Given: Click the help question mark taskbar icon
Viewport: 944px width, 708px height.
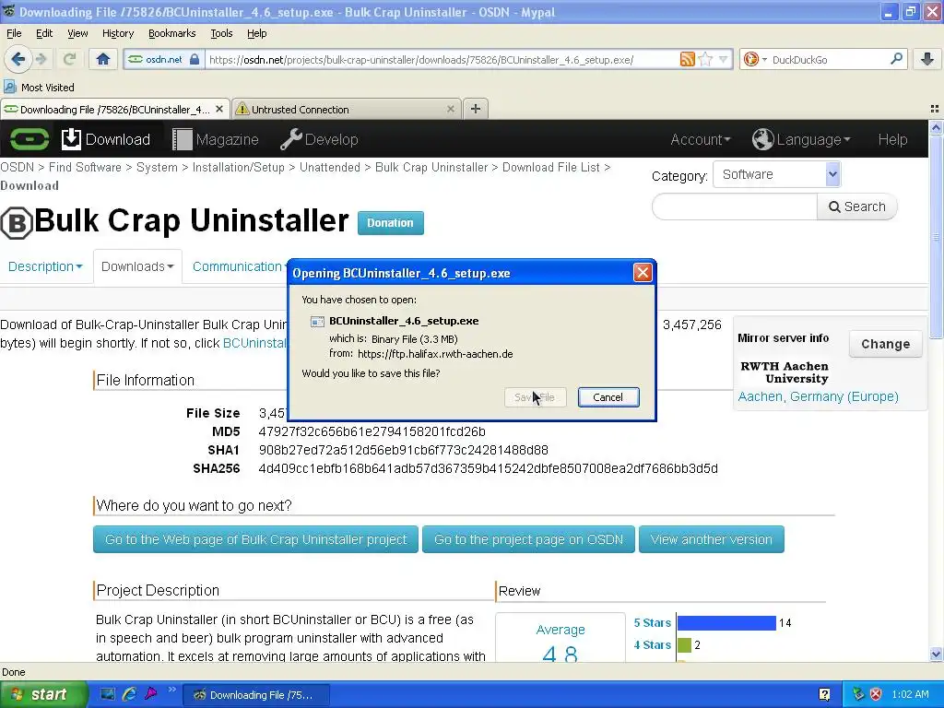Looking at the screenshot, I should pos(824,694).
